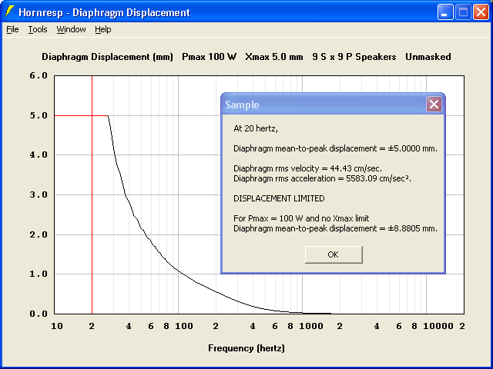Image resolution: width=493 pixels, height=369 pixels.
Task: Click OK in the Sample dialog
Action: (x=334, y=254)
